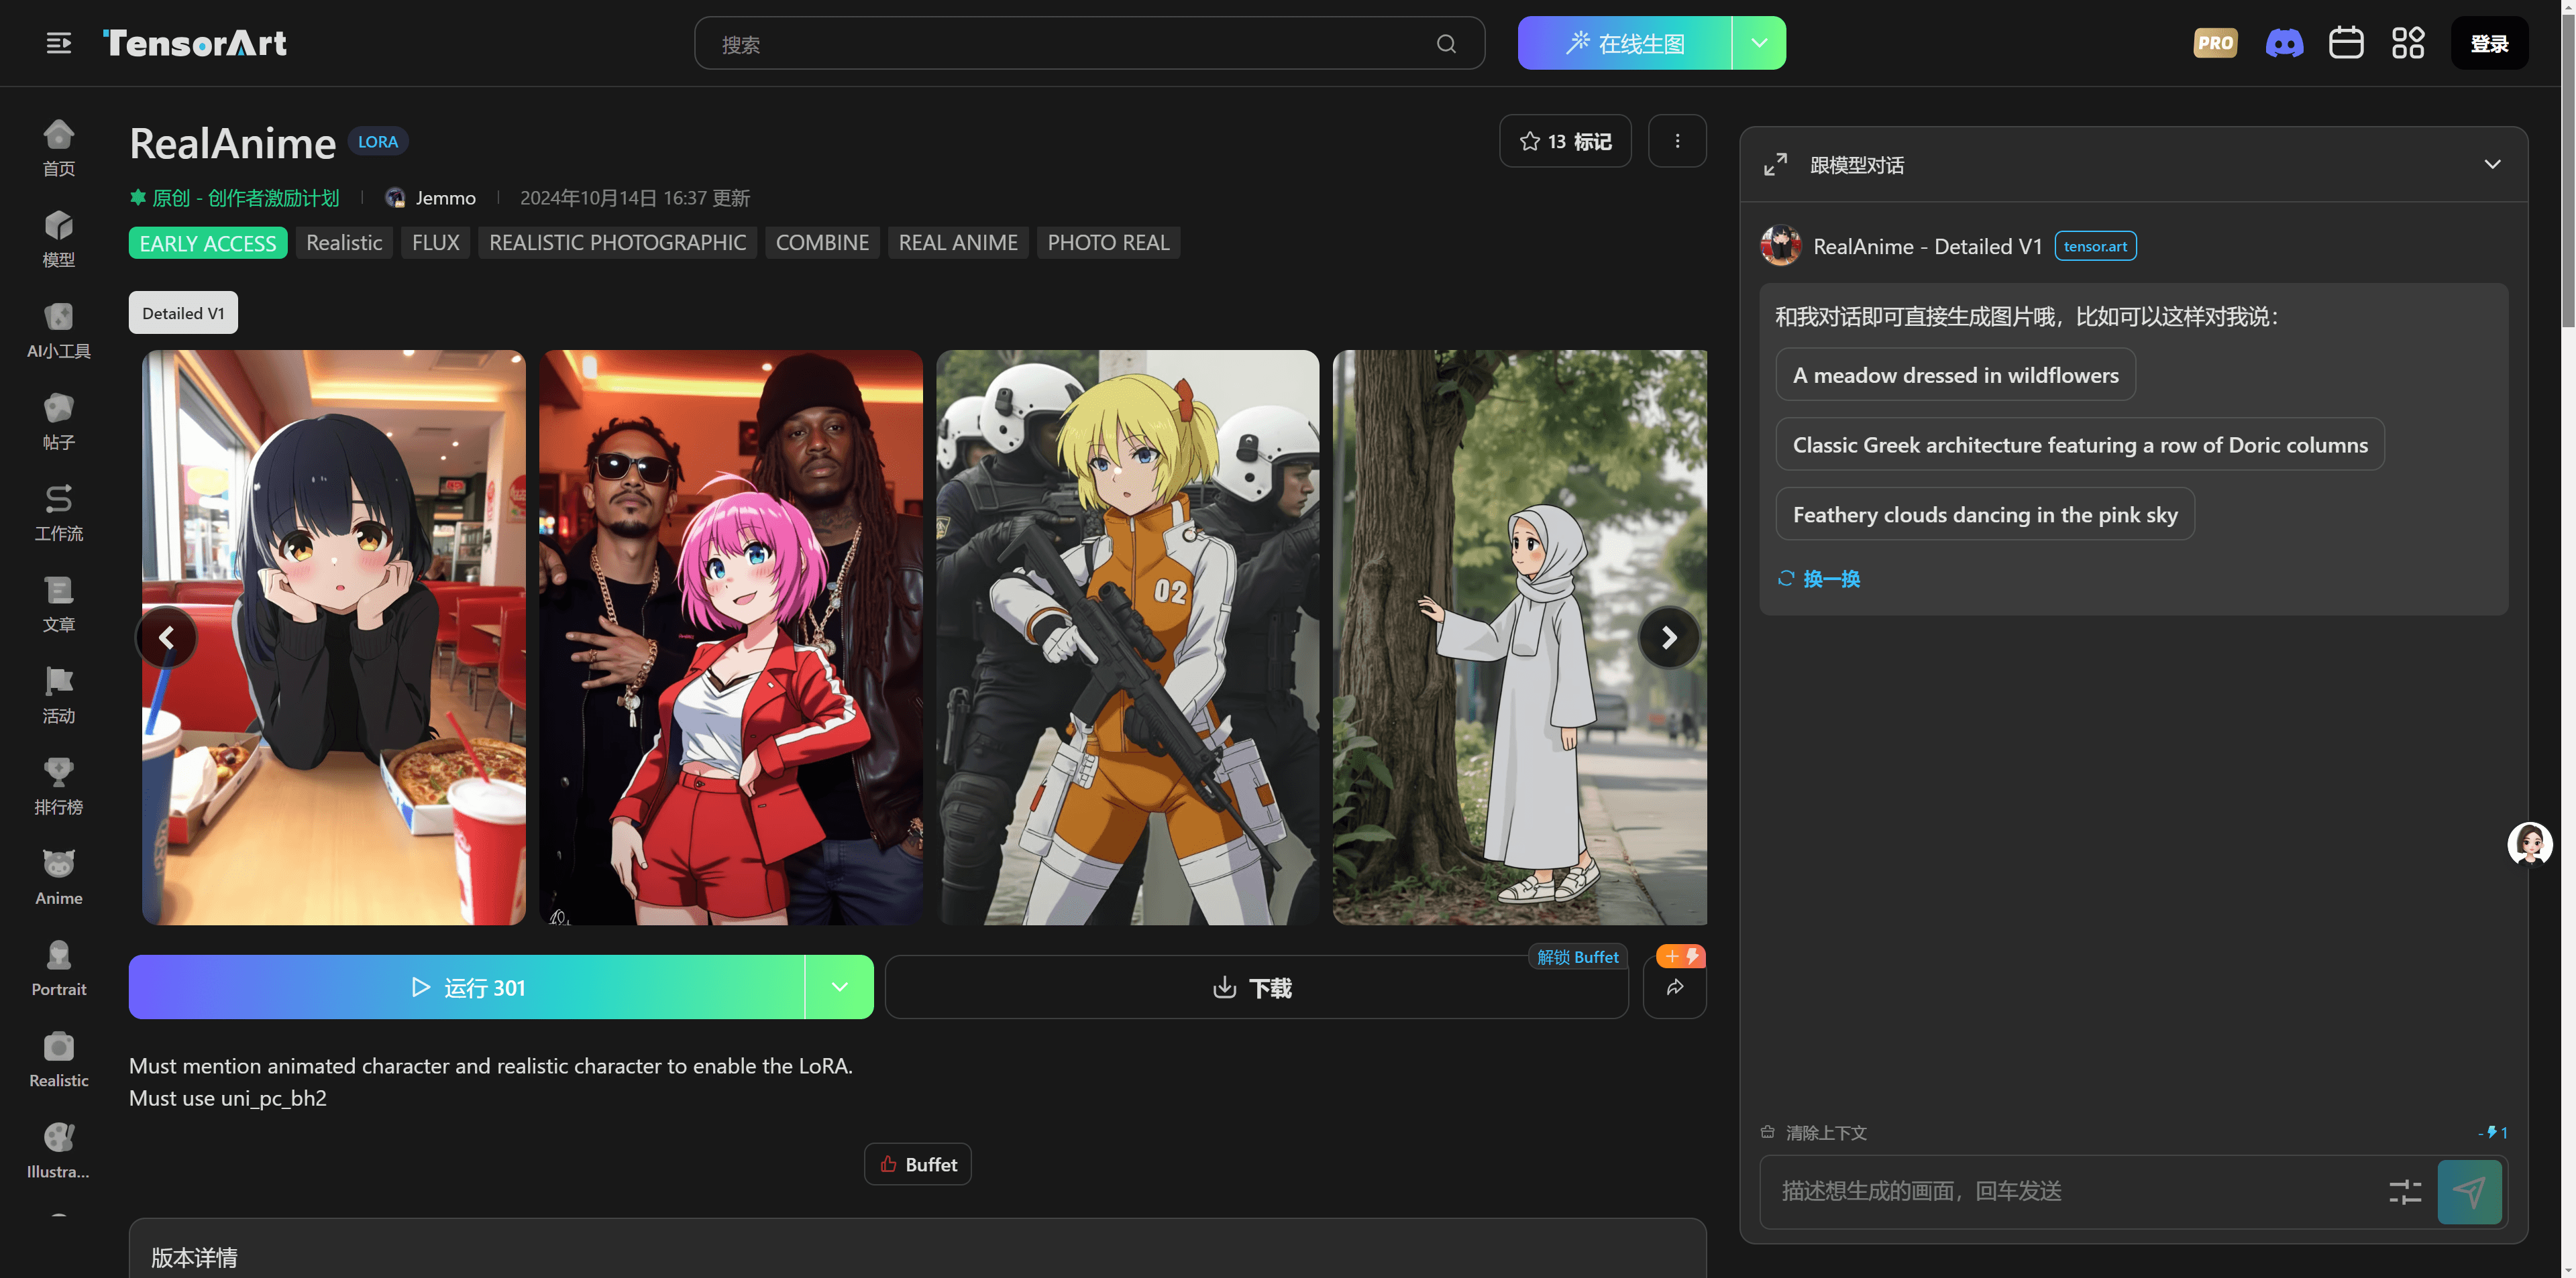Viewport: 2576px width, 1278px height.
Task: Click the search input field
Action: pyautogui.click(x=1089, y=43)
